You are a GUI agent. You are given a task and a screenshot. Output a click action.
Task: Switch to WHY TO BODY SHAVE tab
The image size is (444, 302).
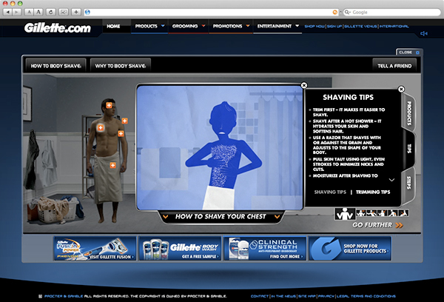(121, 66)
